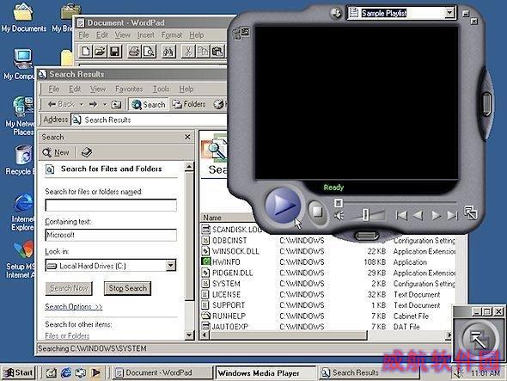Screen dimensions: 507x381
Task: Click the Paste icon in WordPad toolbar
Action: click(217, 51)
